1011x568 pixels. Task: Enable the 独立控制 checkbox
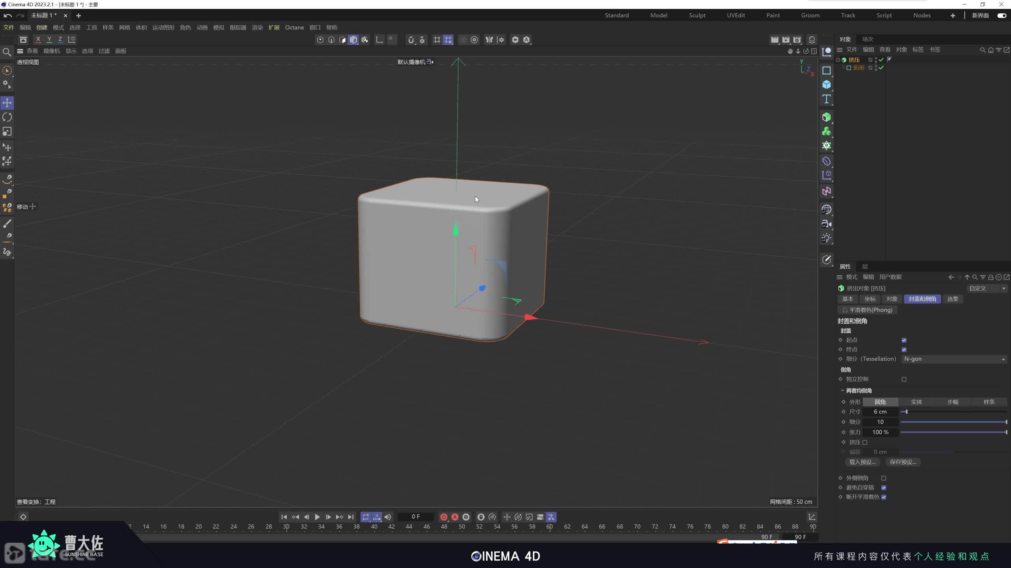pos(904,379)
